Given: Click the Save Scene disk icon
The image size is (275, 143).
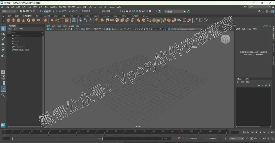Looking at the screenshot, I should [28, 11].
